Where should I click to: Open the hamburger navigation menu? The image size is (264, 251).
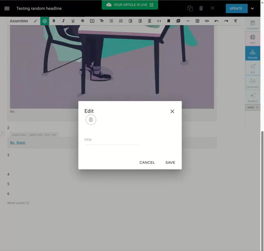(7, 8)
